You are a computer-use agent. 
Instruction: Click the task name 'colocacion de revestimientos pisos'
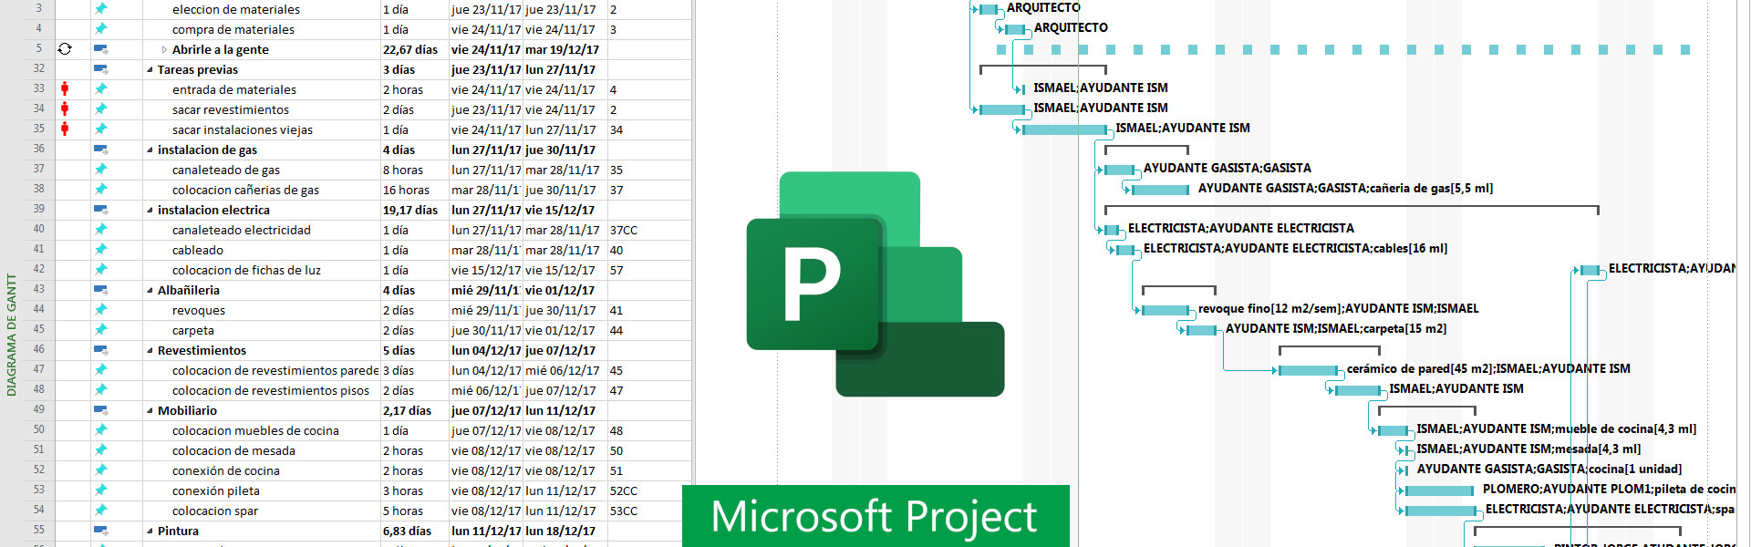click(271, 390)
